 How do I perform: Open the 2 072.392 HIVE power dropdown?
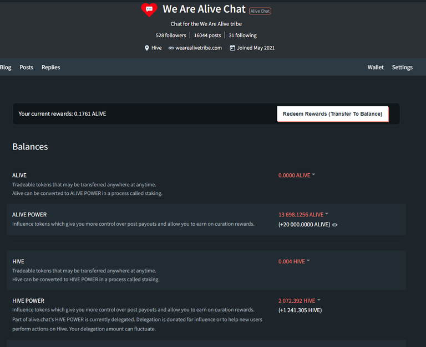coord(300,301)
